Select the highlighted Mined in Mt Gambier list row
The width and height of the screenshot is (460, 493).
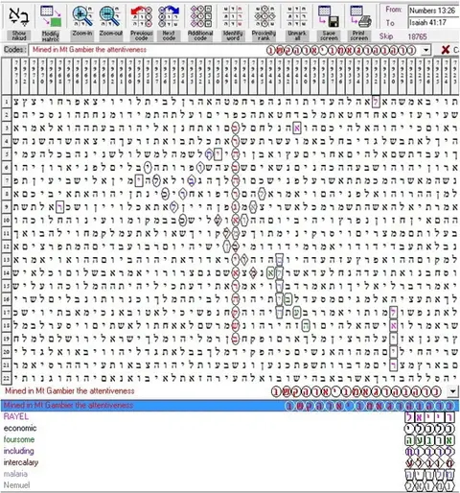coord(230,406)
